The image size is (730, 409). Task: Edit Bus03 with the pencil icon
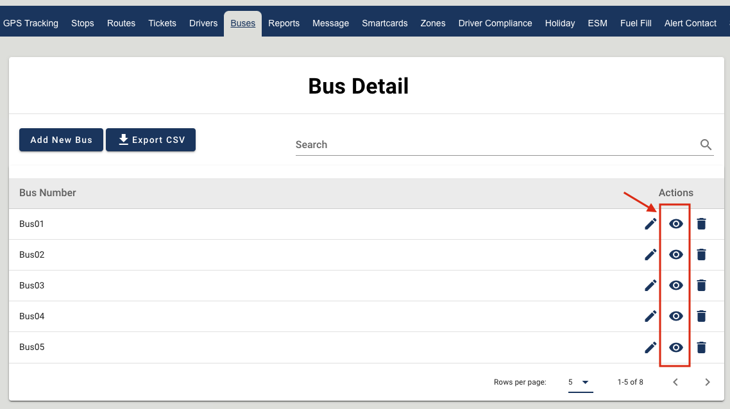click(x=650, y=285)
